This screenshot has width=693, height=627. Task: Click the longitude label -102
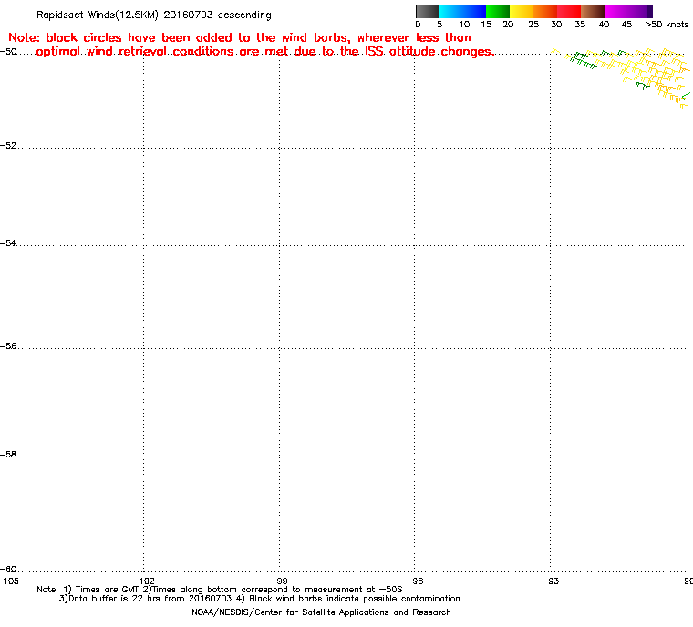click(144, 581)
